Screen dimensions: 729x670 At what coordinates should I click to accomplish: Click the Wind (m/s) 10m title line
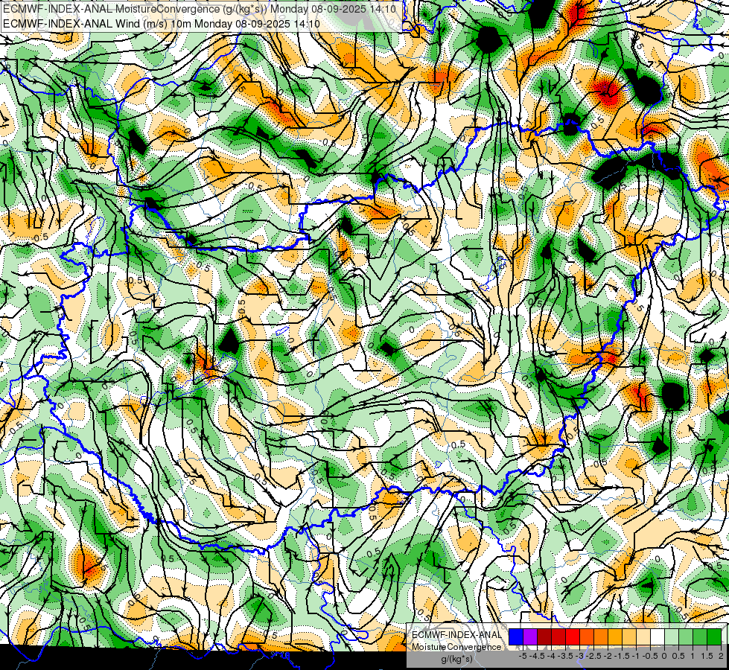(x=162, y=23)
